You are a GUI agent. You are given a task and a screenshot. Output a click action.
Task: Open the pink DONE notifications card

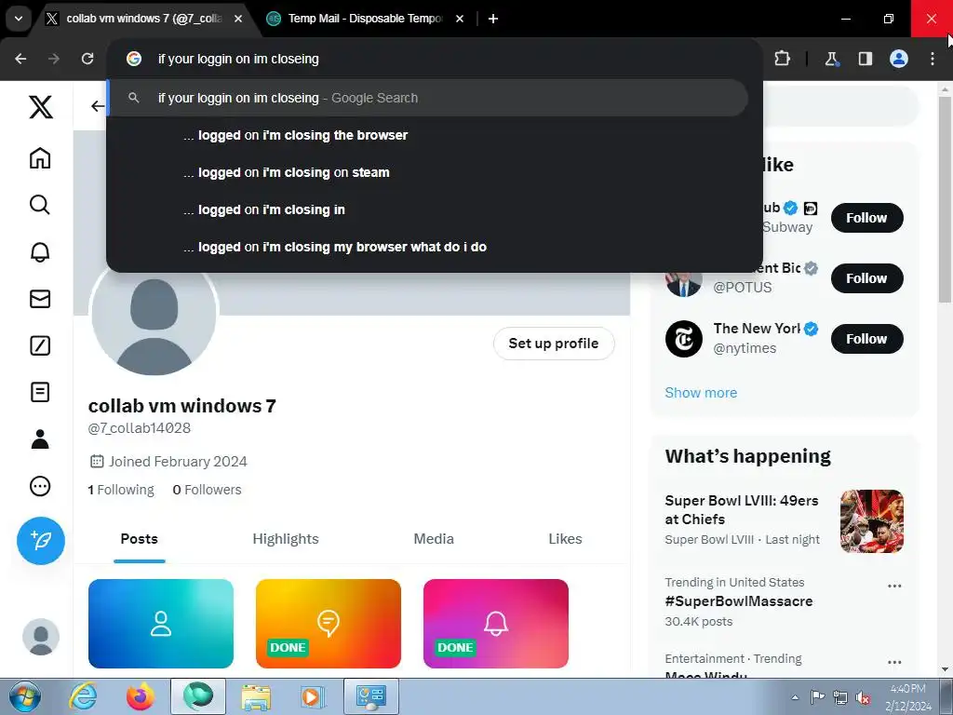pyautogui.click(x=496, y=624)
